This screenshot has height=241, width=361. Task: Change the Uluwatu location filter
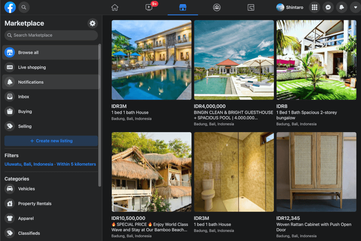(x=50, y=164)
